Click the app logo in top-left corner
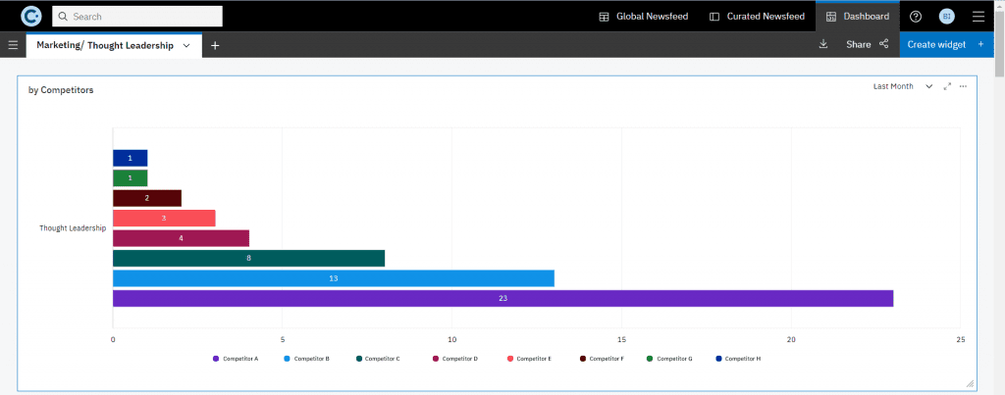 30,16
